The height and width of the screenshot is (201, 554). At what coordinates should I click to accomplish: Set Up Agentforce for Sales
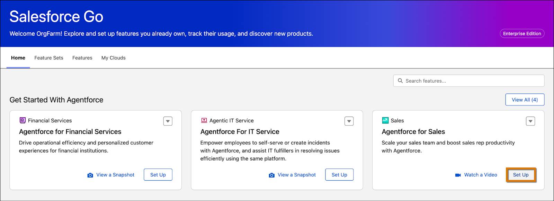tap(521, 175)
